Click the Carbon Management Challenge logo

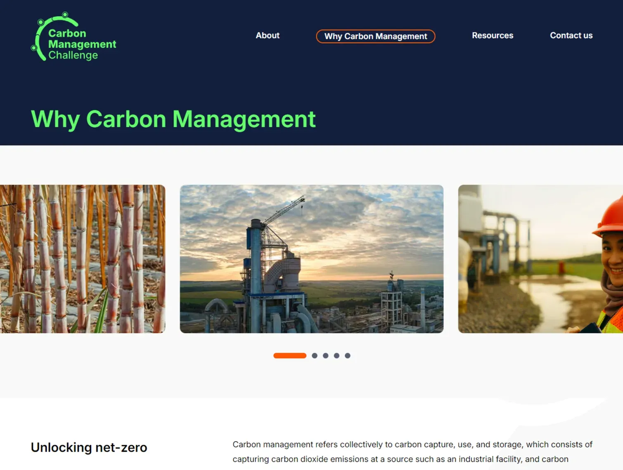pos(74,37)
